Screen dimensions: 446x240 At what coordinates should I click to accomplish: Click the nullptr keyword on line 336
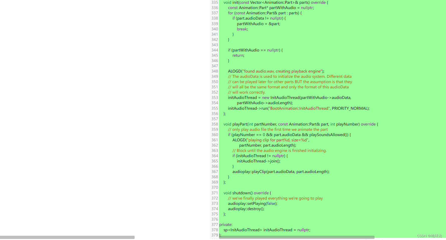pyautogui.click(x=307, y=8)
